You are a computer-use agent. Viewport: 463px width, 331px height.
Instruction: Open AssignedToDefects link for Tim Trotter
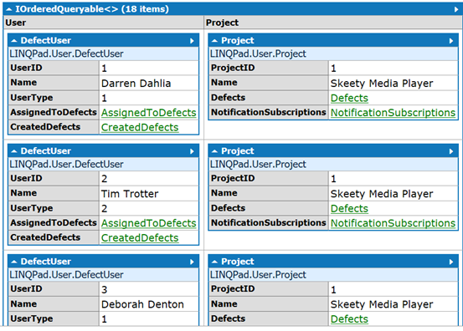point(148,223)
